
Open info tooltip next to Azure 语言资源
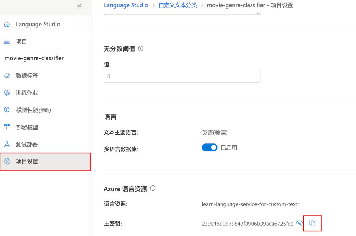[153, 188]
